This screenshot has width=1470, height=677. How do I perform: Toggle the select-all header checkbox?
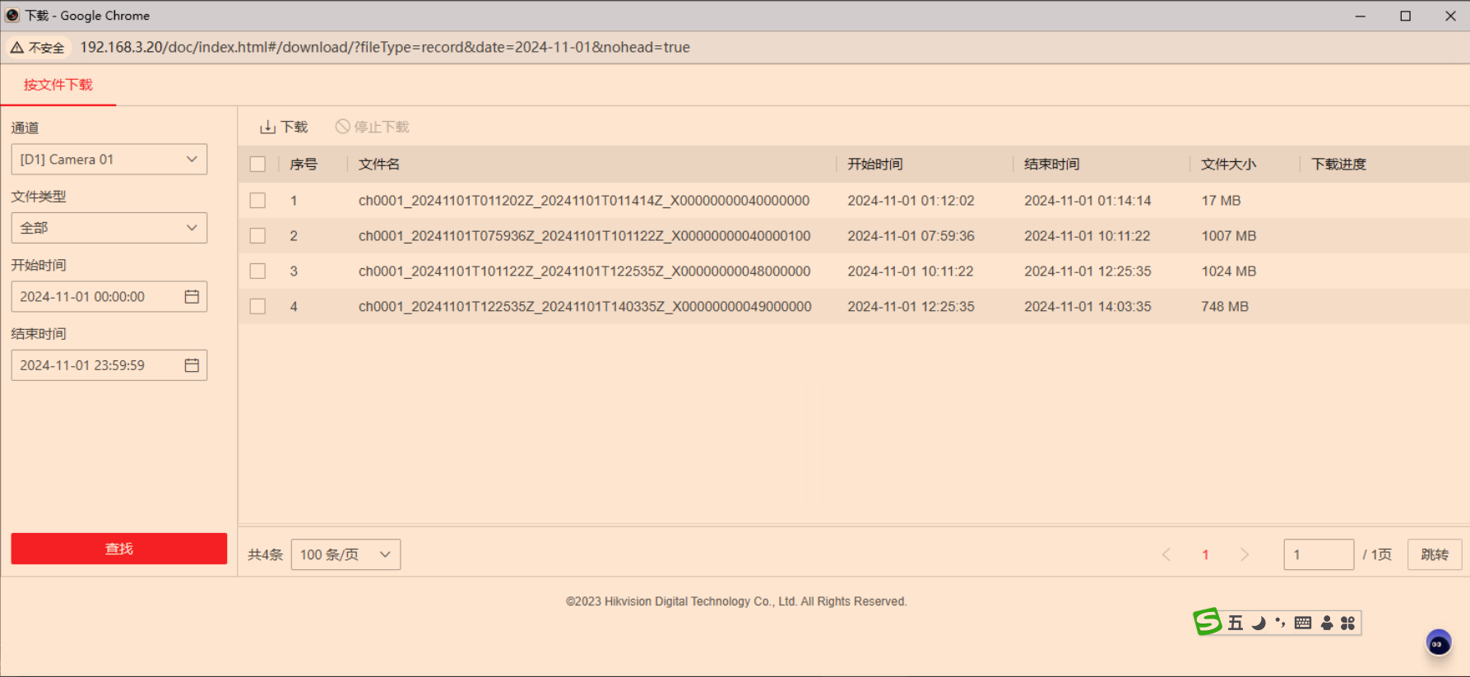[x=257, y=165]
